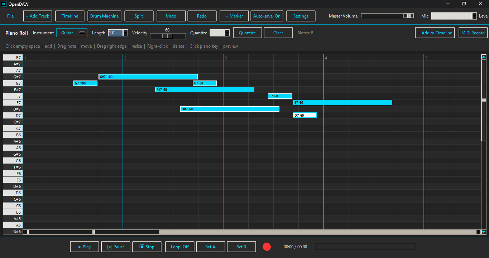The width and height of the screenshot is (489, 258).
Task: Switch to the Timeline view
Action: (x=70, y=16)
